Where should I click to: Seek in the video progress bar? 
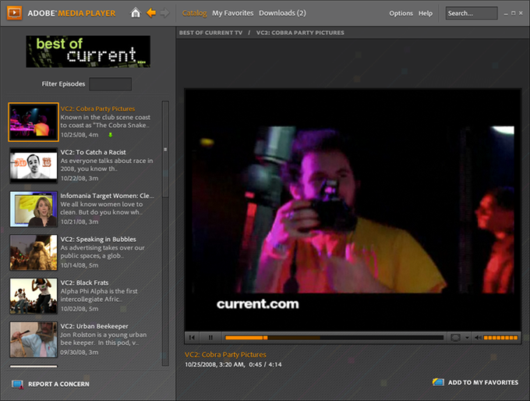334,338
